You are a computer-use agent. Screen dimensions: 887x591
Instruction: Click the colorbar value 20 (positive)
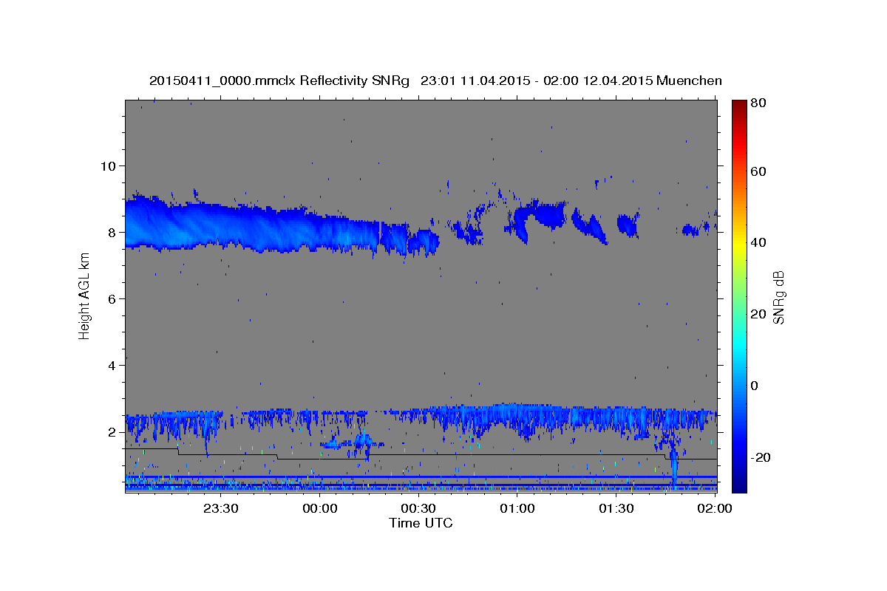[758, 314]
